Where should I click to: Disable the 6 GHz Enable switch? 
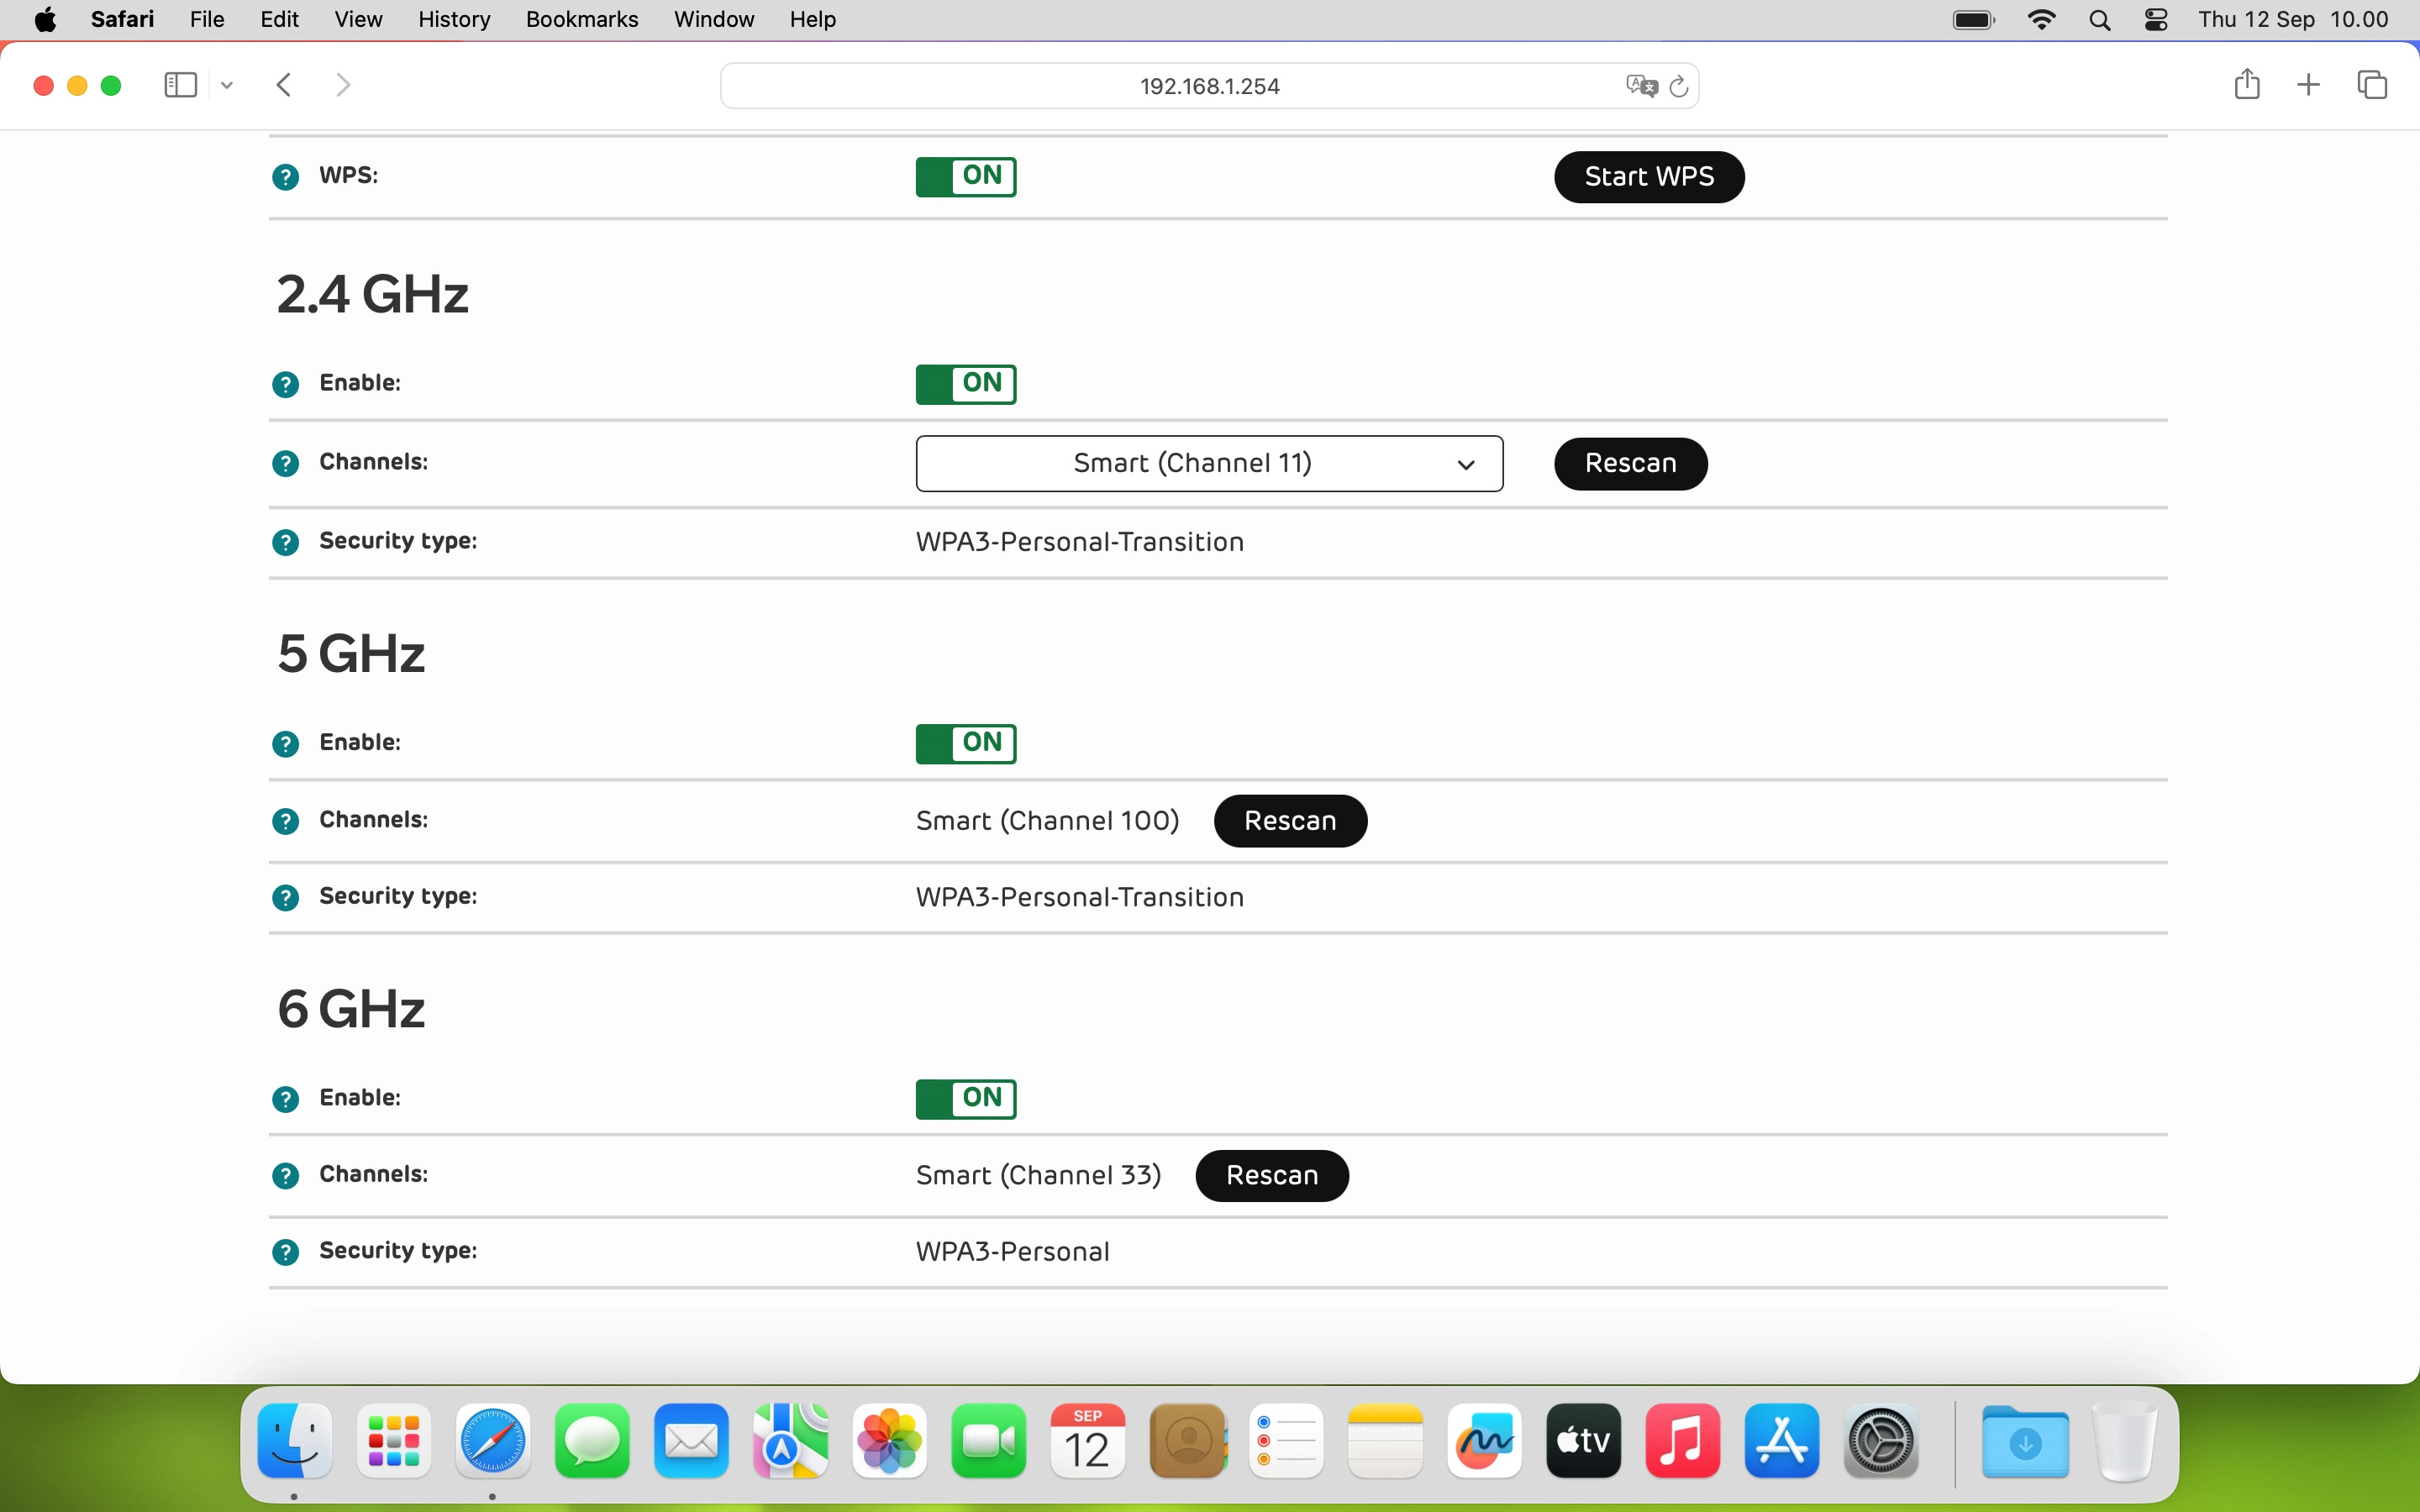click(965, 1098)
